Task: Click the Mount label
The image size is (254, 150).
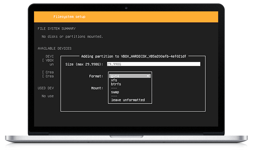Action: point(96,88)
